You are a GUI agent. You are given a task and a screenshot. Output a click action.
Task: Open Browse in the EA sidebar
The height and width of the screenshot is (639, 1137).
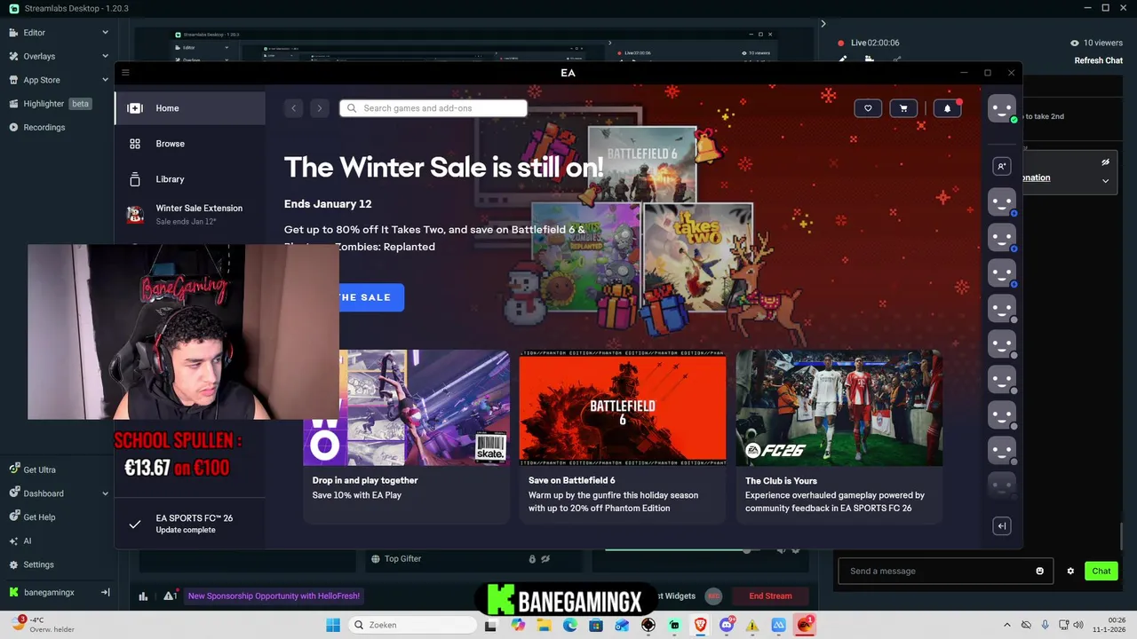tap(190, 144)
